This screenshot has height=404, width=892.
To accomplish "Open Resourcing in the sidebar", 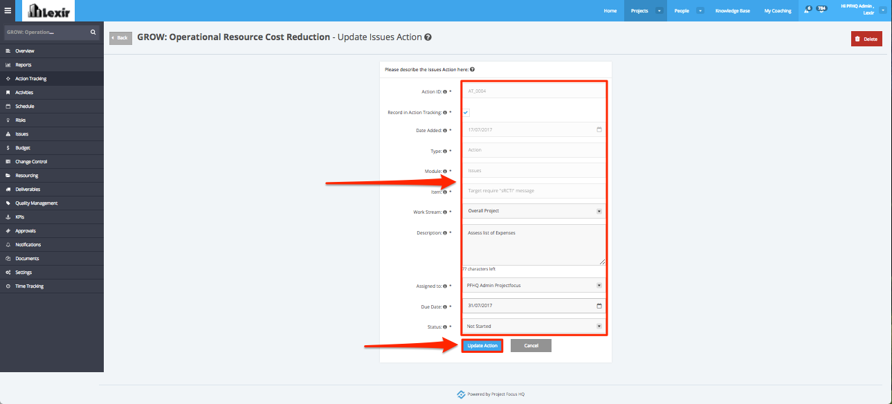I will 52,176.
